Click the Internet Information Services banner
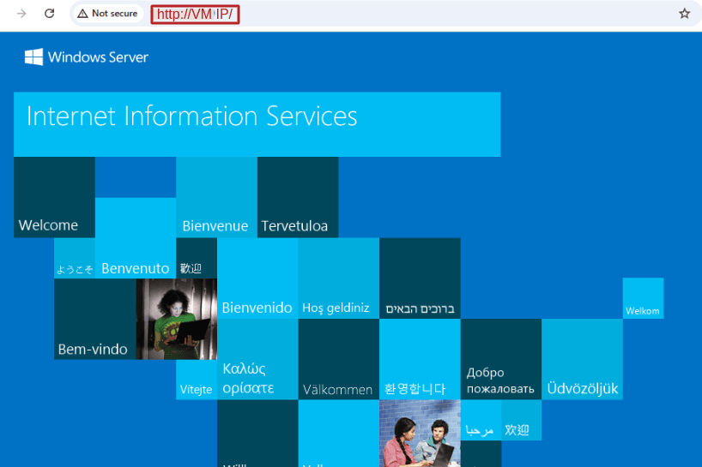 click(x=257, y=124)
